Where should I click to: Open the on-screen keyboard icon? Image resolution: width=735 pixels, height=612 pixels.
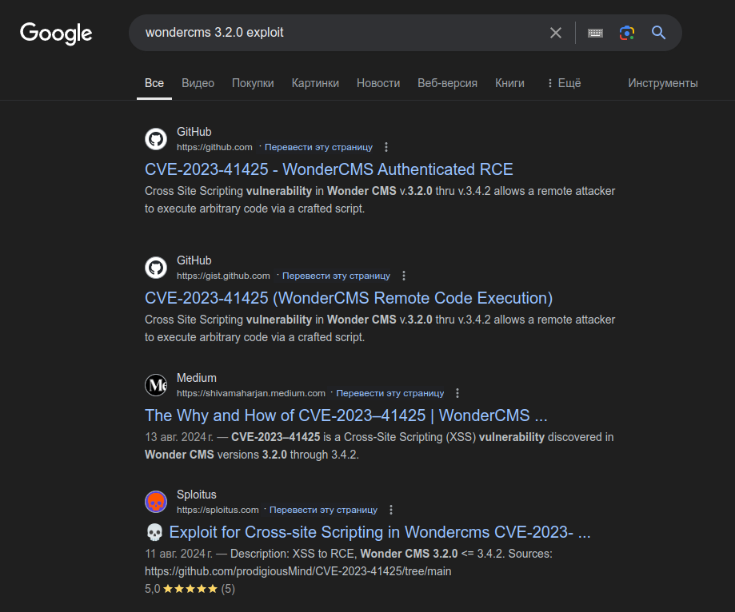click(595, 33)
